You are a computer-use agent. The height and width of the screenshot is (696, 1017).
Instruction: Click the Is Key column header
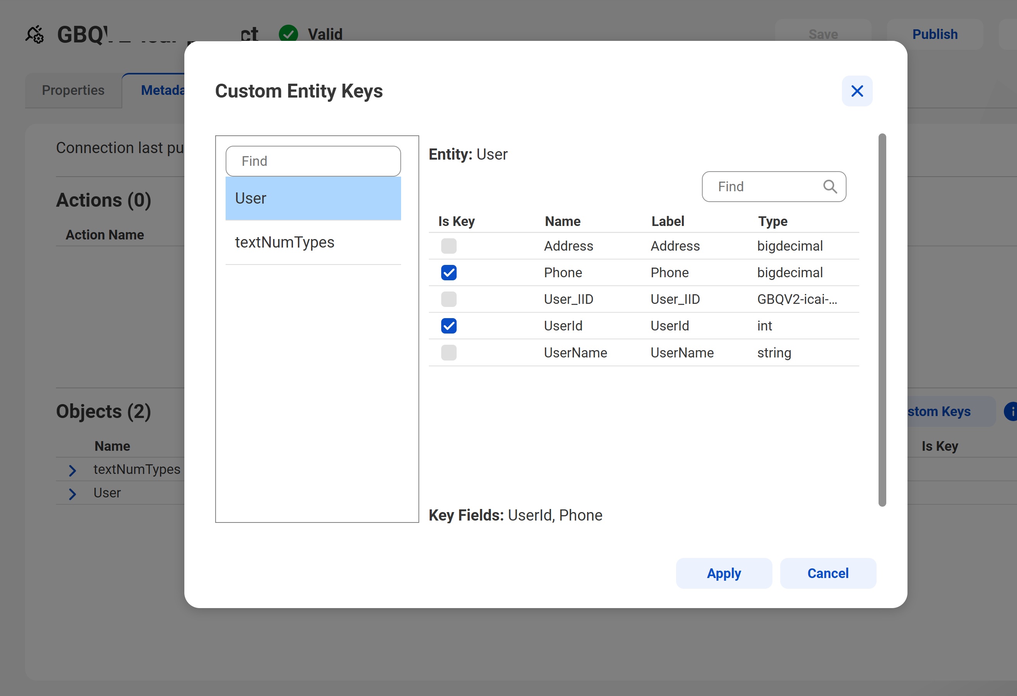(456, 221)
